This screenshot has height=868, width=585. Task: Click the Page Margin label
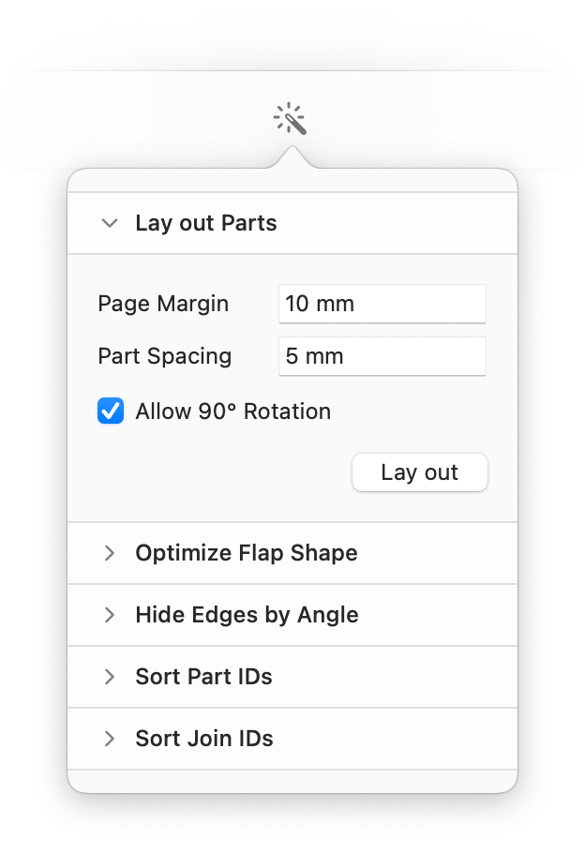click(x=163, y=304)
